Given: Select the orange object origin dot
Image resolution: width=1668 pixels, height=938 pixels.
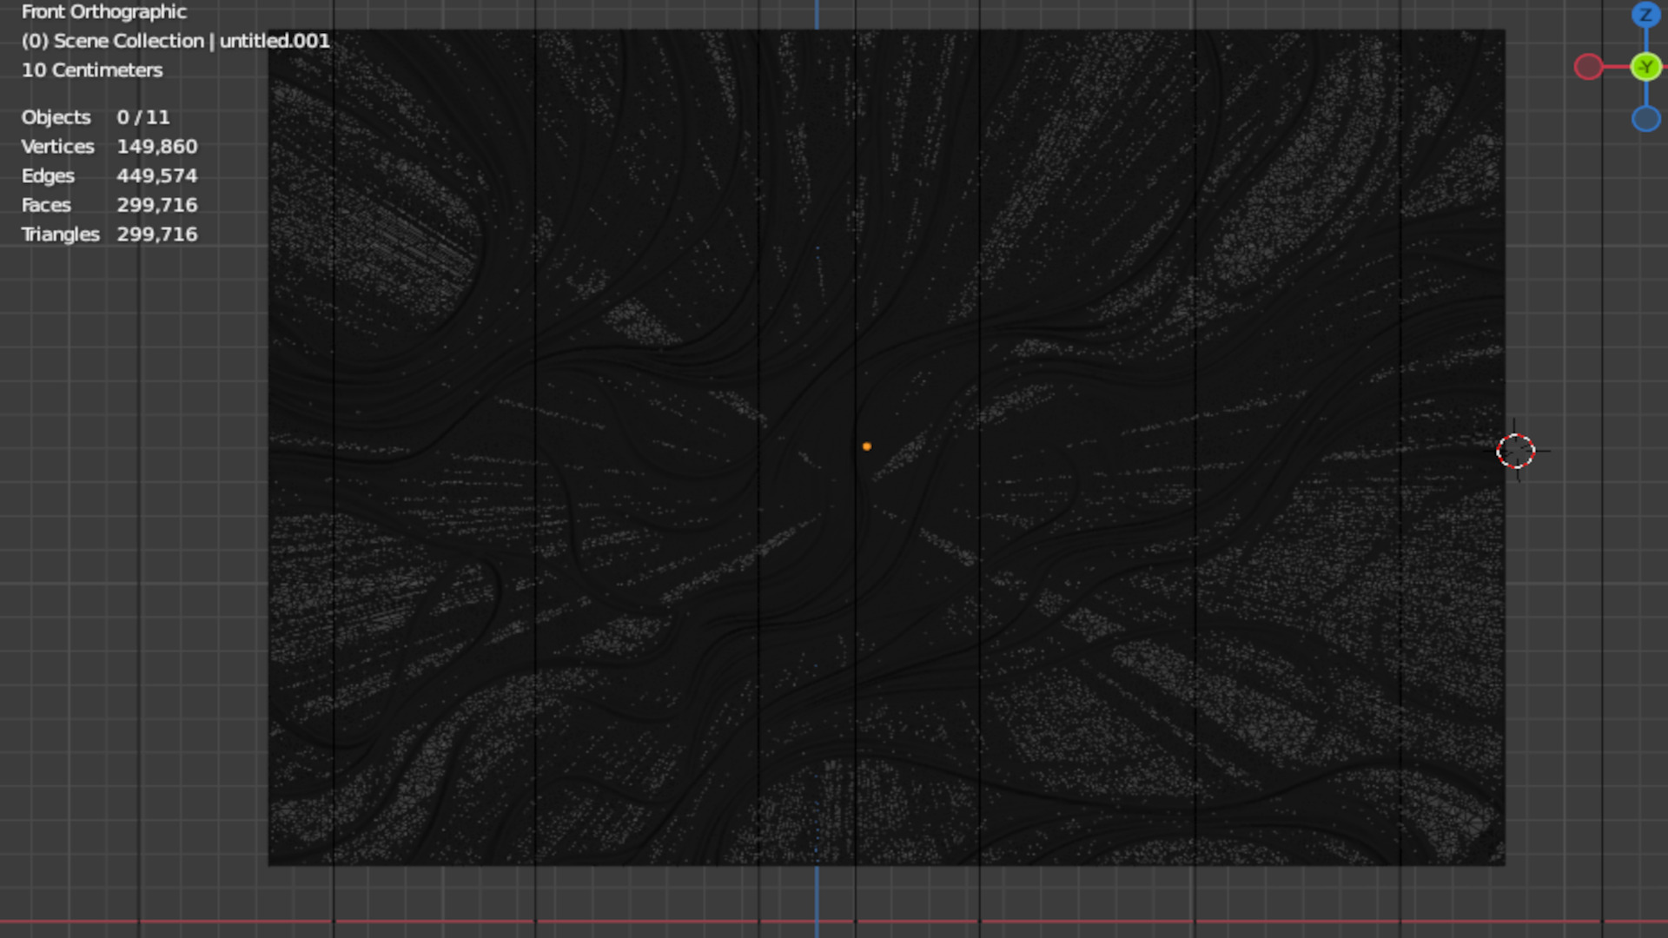Looking at the screenshot, I should (866, 446).
